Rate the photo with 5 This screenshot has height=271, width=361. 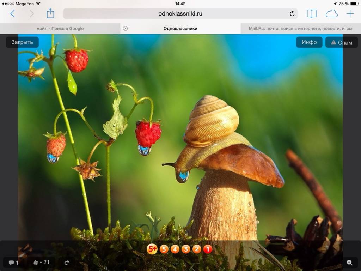[x=164, y=249]
